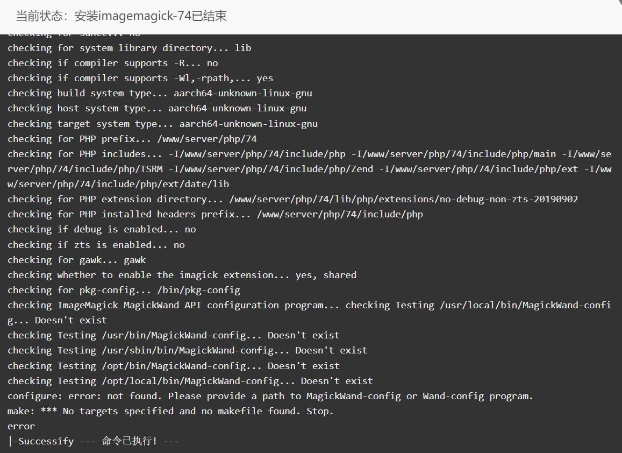The height and width of the screenshot is (453, 622).
Task: Click the target system type line
Action: (163, 124)
